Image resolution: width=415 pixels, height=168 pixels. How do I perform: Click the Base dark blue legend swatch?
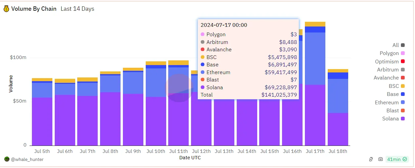coord(403,94)
